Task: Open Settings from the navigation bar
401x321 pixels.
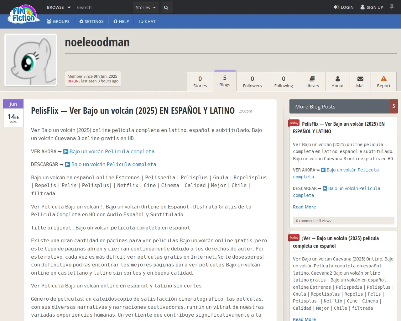Action: coord(91,21)
